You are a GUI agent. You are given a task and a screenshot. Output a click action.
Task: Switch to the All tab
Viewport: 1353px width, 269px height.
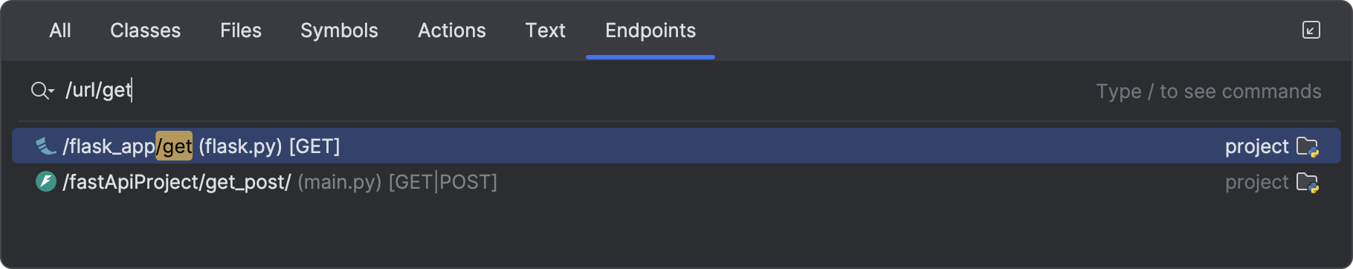pyautogui.click(x=60, y=30)
